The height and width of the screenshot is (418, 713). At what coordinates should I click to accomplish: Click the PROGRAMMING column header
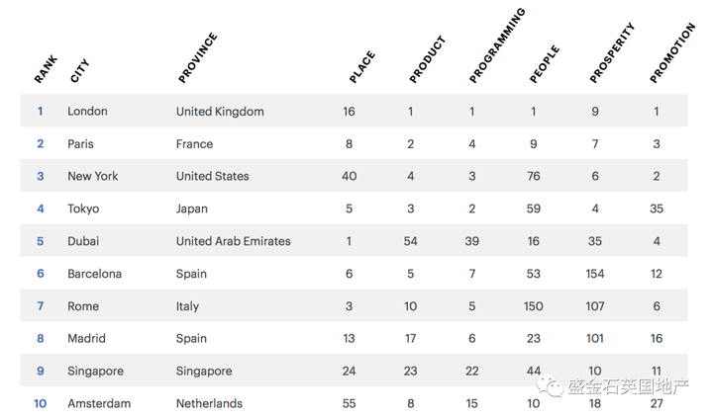(497, 45)
